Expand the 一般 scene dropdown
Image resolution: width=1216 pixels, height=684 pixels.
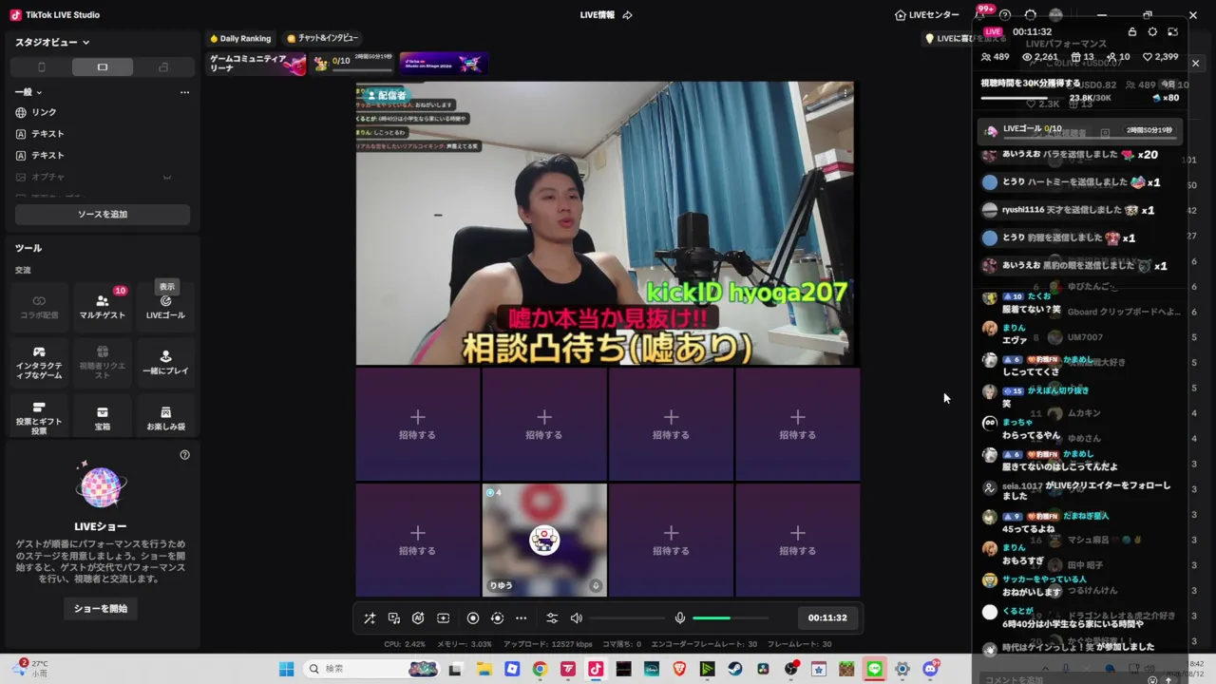pyautogui.click(x=28, y=92)
